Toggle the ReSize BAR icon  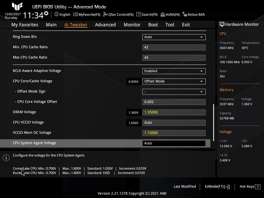click(185, 14)
